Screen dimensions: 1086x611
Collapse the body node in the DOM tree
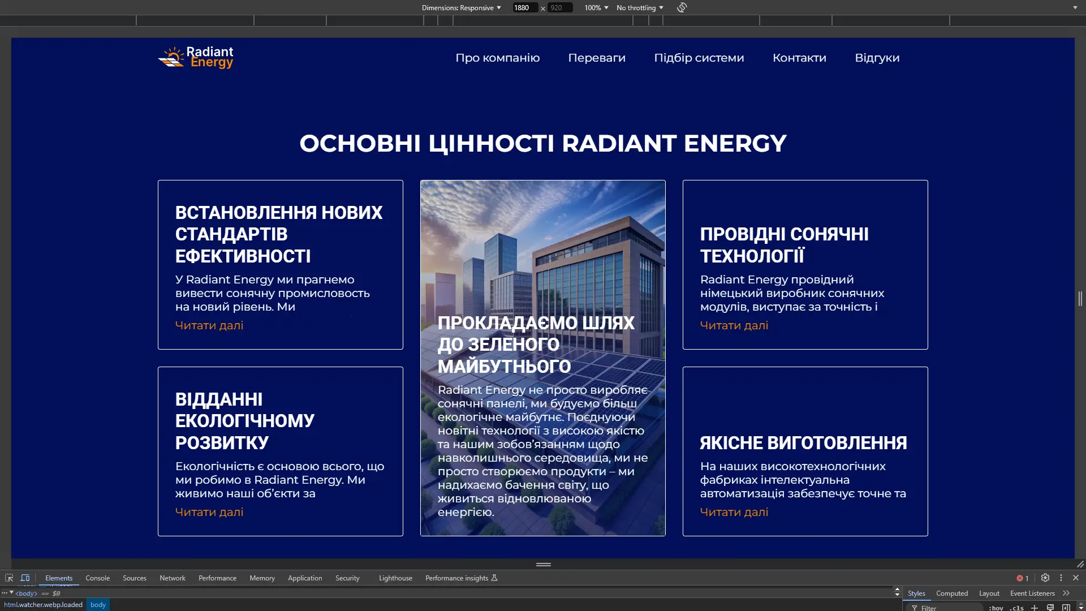(11, 592)
